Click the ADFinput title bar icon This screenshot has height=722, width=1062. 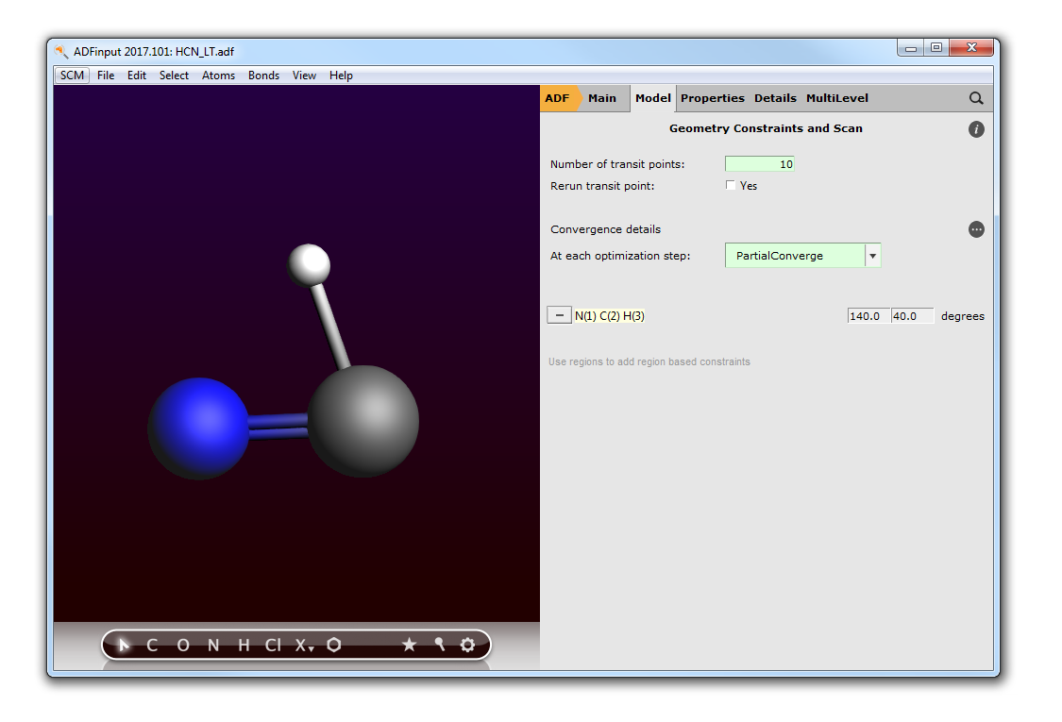click(x=61, y=52)
